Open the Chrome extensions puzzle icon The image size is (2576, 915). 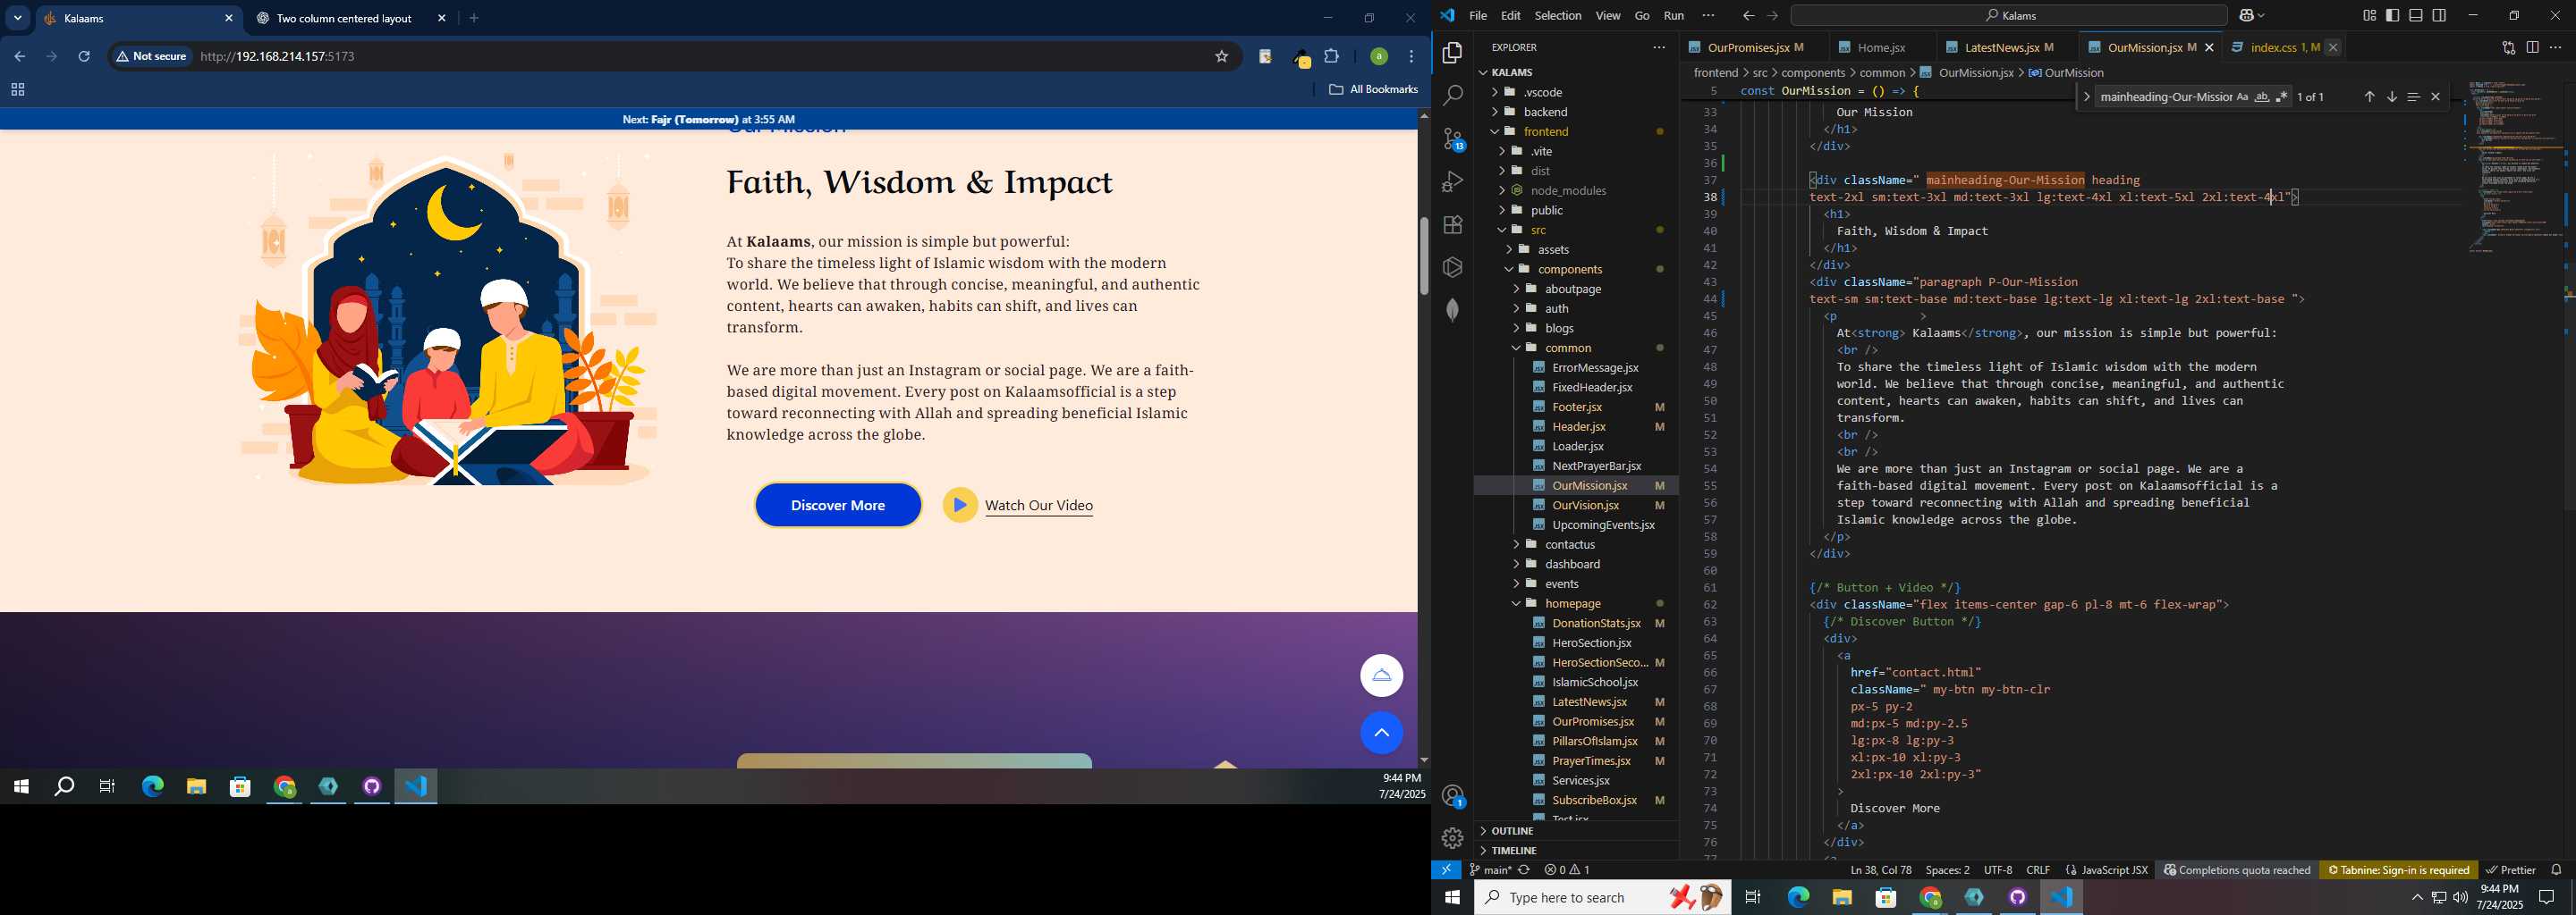tap(1331, 57)
